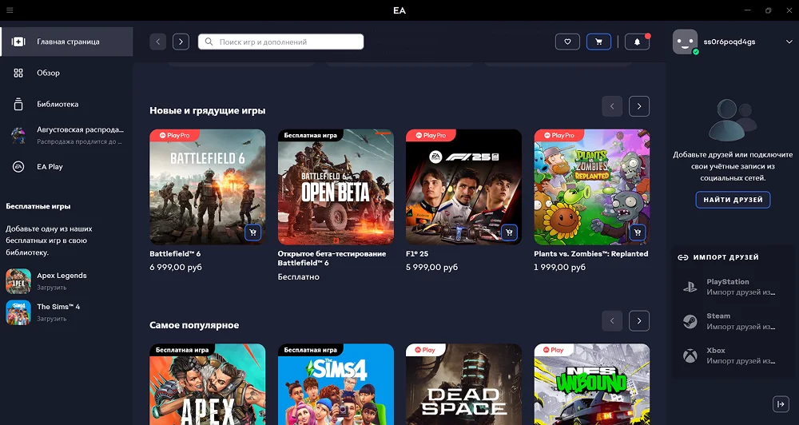Click the Battlefield™ 6 title text
Screen dimensions: 799x425
click(x=175, y=254)
